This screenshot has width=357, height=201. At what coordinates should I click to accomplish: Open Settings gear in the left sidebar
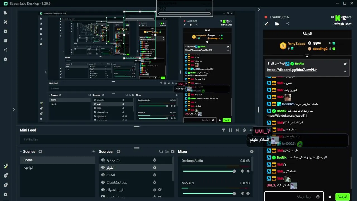[6, 195]
